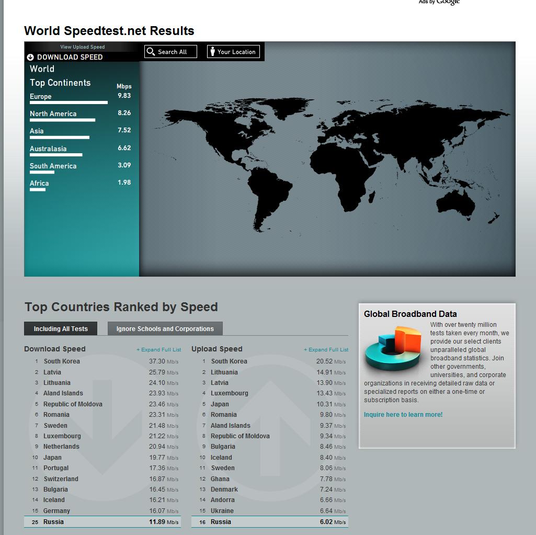Screen dimensions: 536x535
Task: Click Sweden in the Upload Speed list
Action: click(x=223, y=468)
